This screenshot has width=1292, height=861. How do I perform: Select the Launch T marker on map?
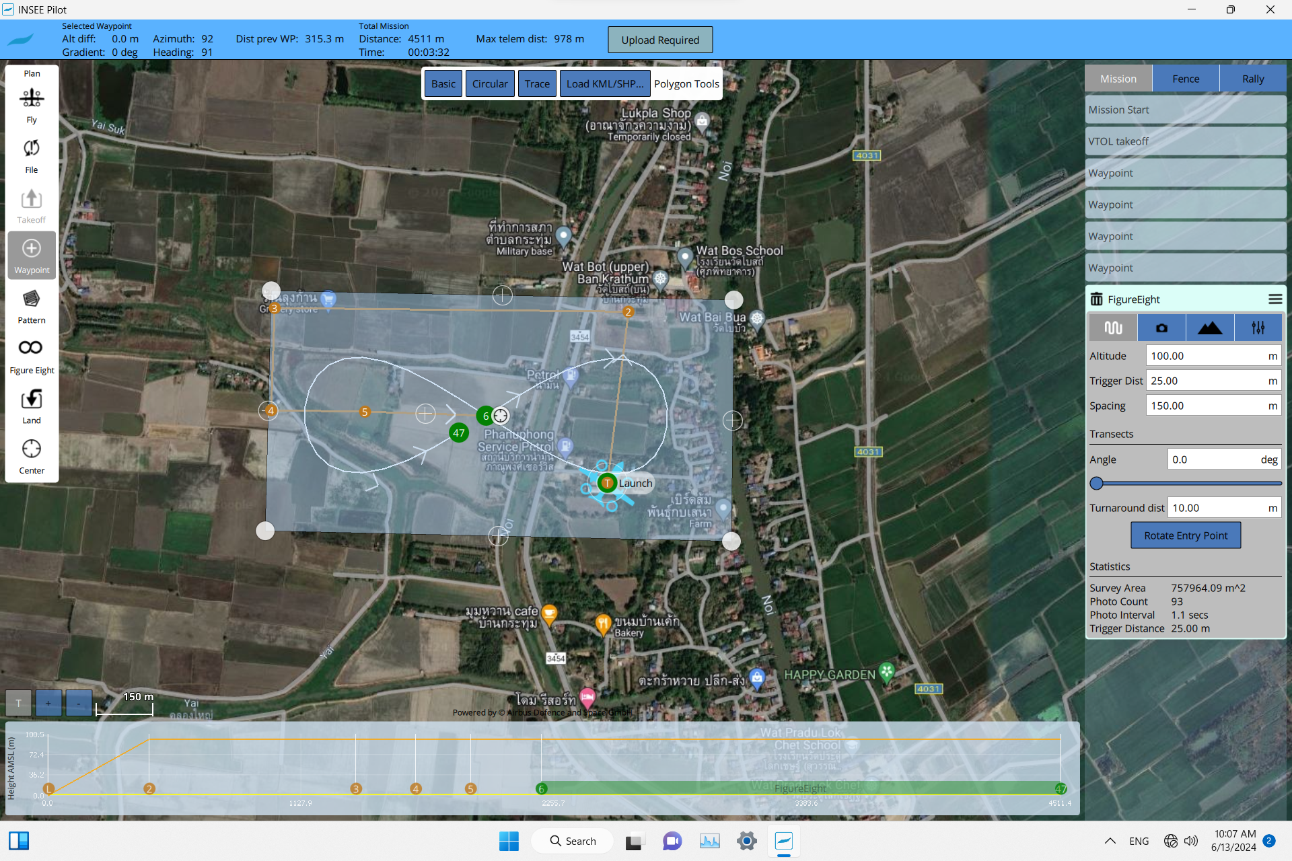tap(608, 483)
